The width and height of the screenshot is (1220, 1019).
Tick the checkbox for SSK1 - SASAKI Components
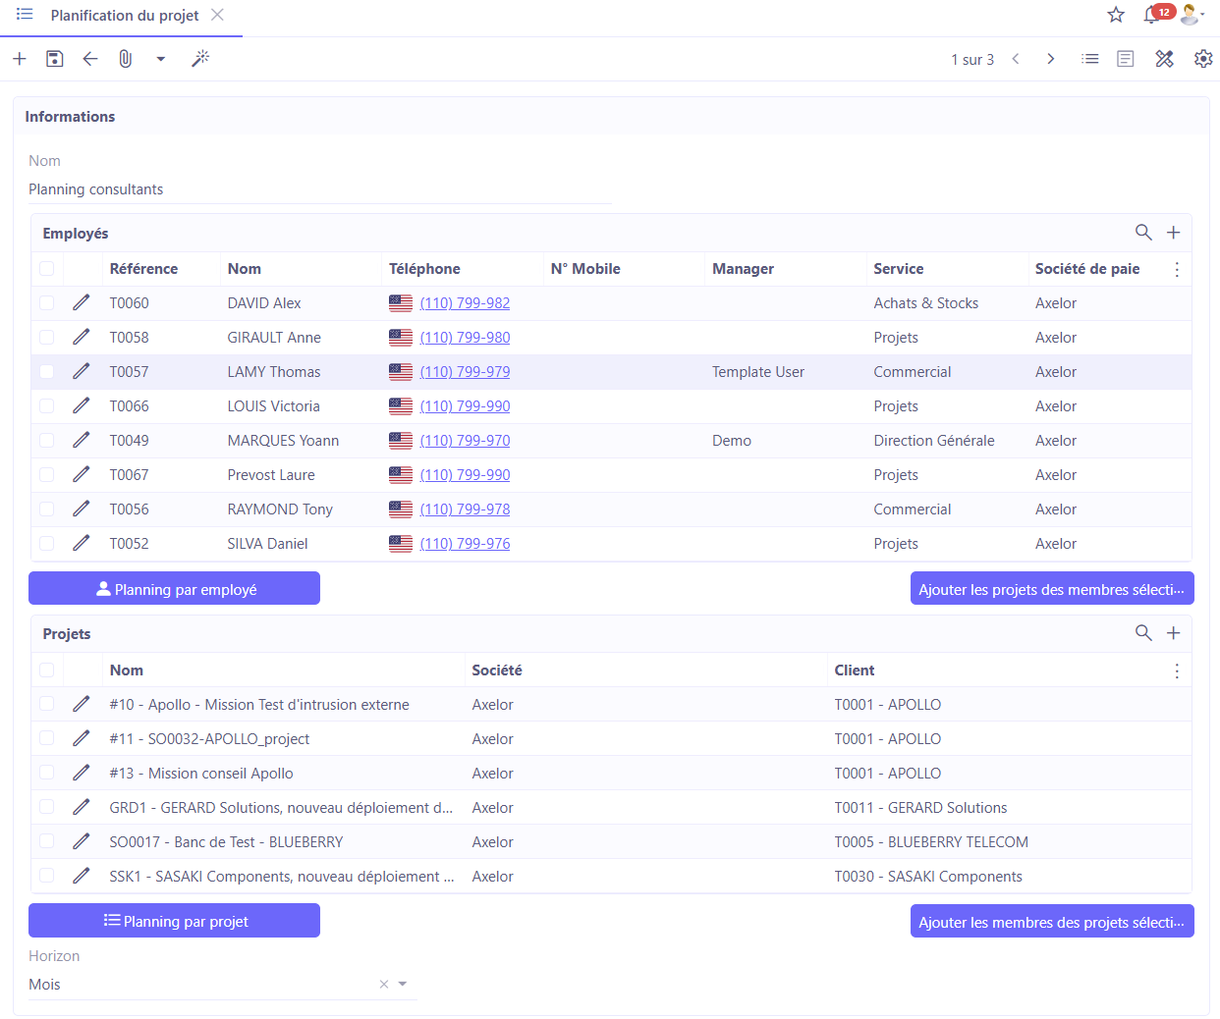47,876
